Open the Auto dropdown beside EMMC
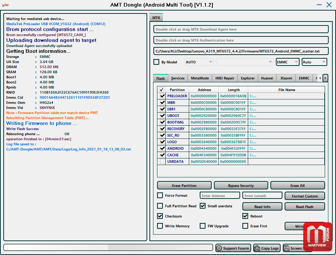This screenshot has width=336, height=255. 314,62
